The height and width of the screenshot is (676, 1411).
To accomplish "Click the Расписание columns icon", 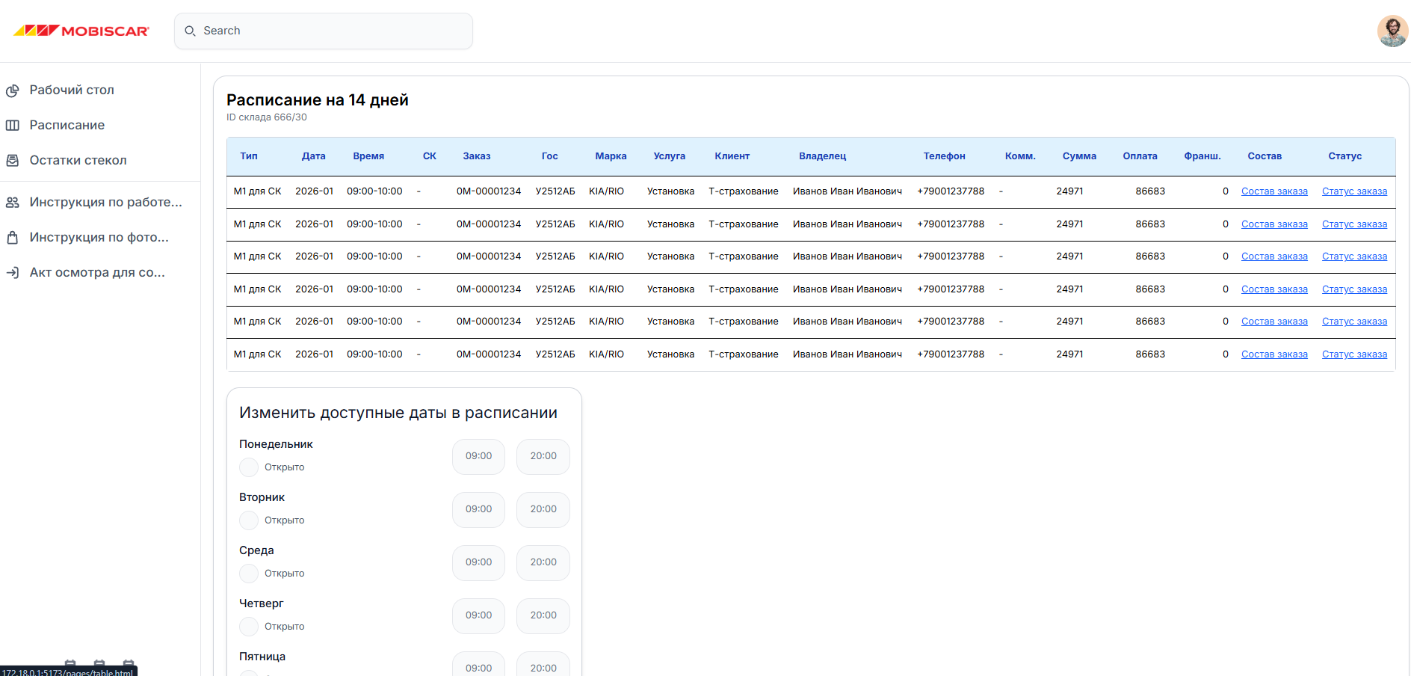I will click(13, 126).
